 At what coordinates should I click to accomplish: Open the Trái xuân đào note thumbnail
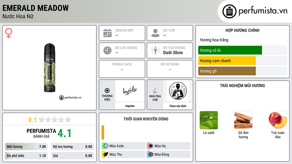278,120
